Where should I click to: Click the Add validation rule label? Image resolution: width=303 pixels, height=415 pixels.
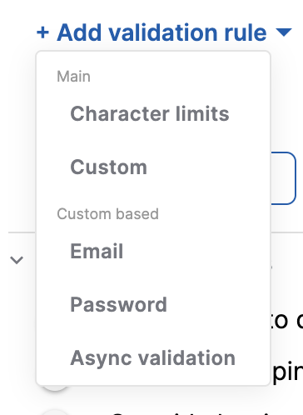click(161, 32)
